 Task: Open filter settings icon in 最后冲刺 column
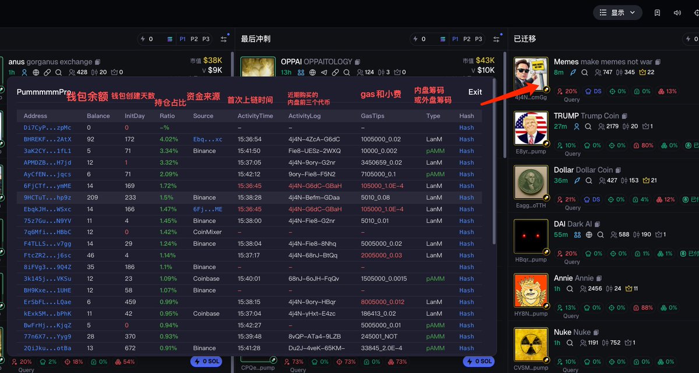pos(496,39)
